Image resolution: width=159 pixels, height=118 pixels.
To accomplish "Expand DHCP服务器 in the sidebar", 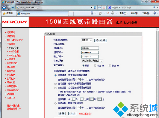I will (x=12, y=63).
